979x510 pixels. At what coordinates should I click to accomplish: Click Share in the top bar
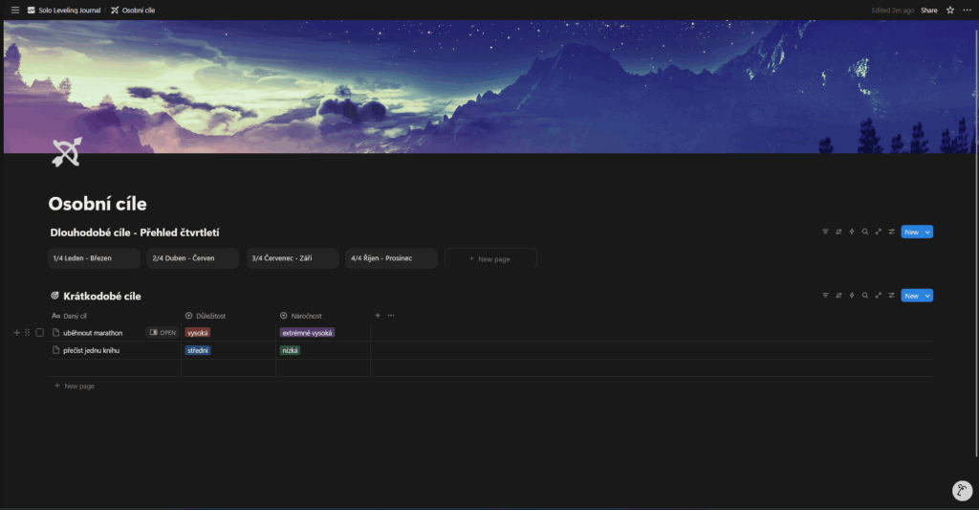[x=928, y=10]
